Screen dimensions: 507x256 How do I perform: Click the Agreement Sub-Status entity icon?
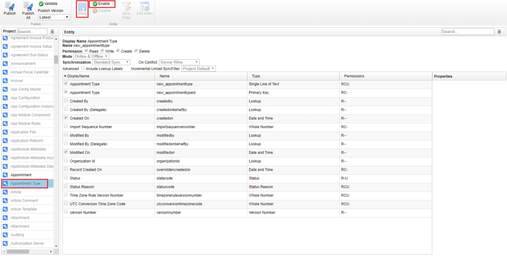(x=5, y=55)
